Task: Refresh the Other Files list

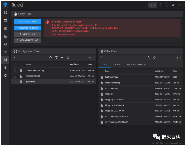Action: click(155, 58)
